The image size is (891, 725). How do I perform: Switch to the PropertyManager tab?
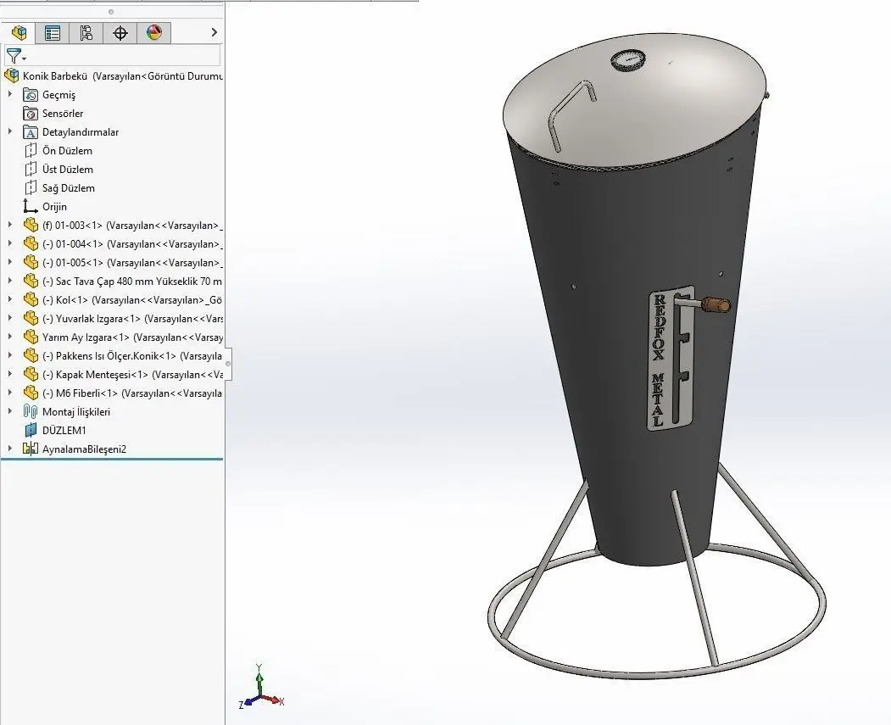tap(53, 33)
